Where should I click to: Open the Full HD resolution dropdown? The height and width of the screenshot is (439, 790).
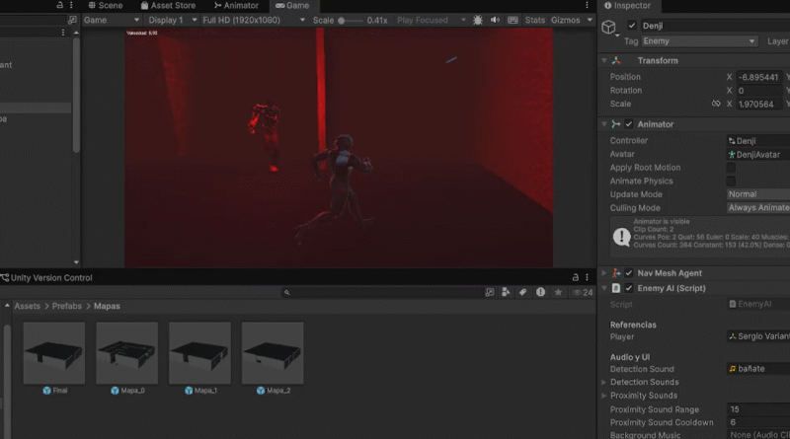[x=254, y=20]
